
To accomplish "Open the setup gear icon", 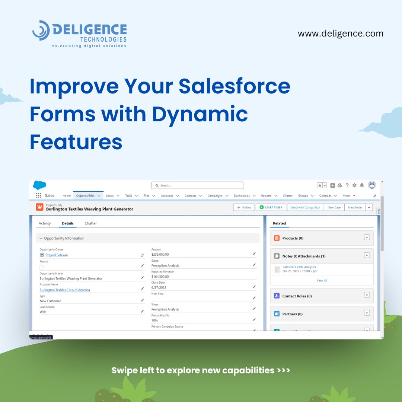I will tap(354, 185).
